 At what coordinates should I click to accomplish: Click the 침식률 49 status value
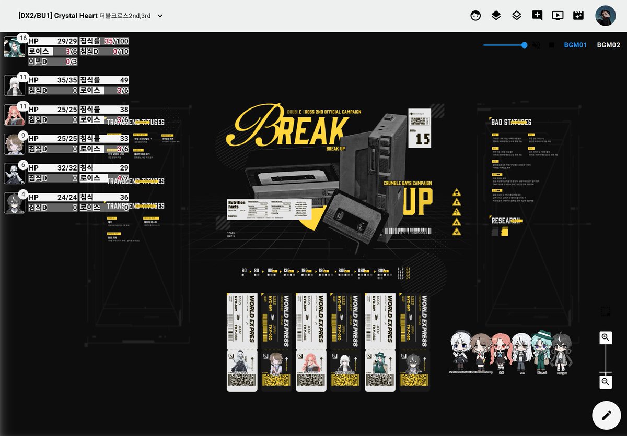(x=104, y=80)
